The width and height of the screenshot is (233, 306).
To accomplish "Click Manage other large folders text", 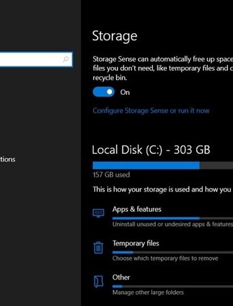I will pos(148,292).
